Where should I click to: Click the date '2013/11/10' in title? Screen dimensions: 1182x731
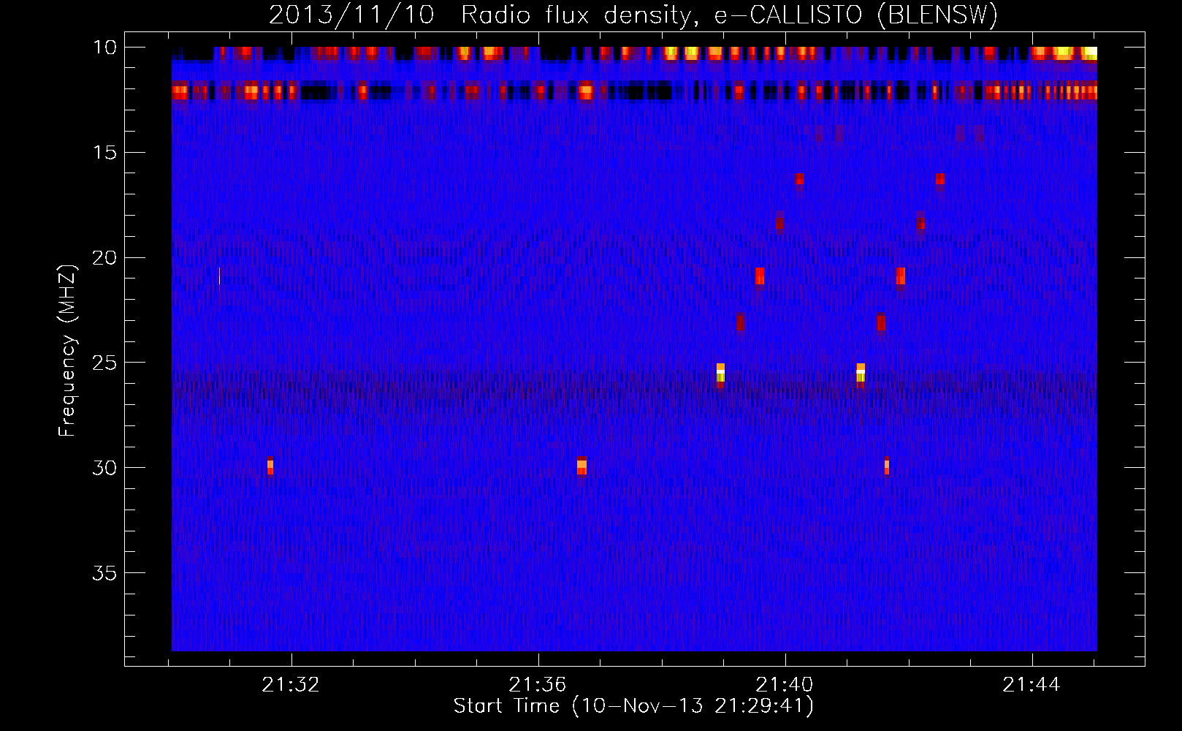(351, 15)
